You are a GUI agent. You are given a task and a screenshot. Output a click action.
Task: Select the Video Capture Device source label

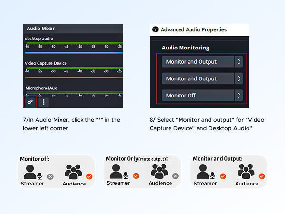click(46, 63)
